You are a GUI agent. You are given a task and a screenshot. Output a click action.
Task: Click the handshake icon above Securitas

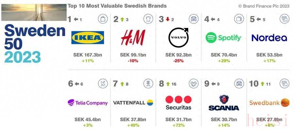[194, 84]
